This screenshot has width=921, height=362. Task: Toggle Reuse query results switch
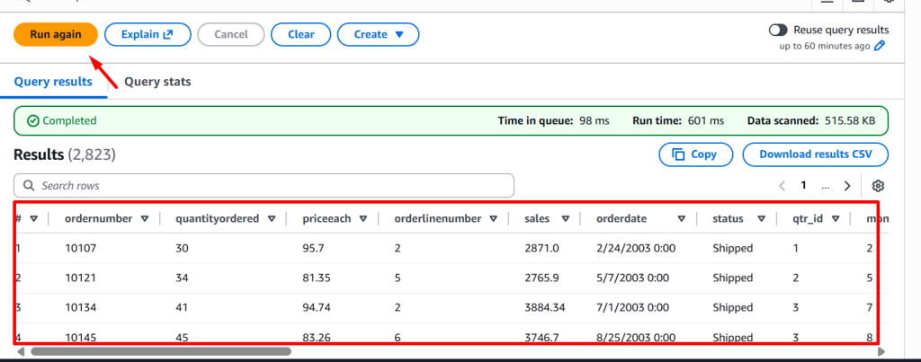(778, 30)
